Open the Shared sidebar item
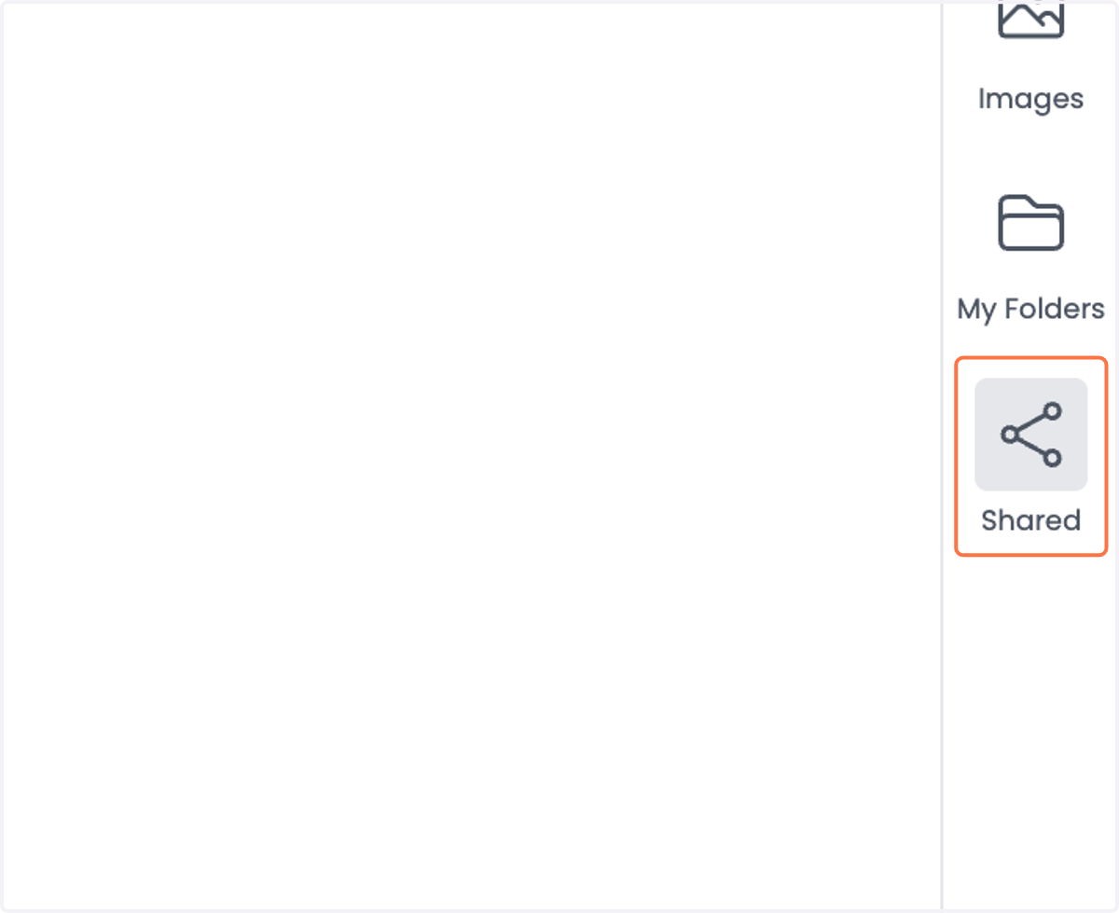Viewport: 1119px width, 913px height. point(1030,456)
